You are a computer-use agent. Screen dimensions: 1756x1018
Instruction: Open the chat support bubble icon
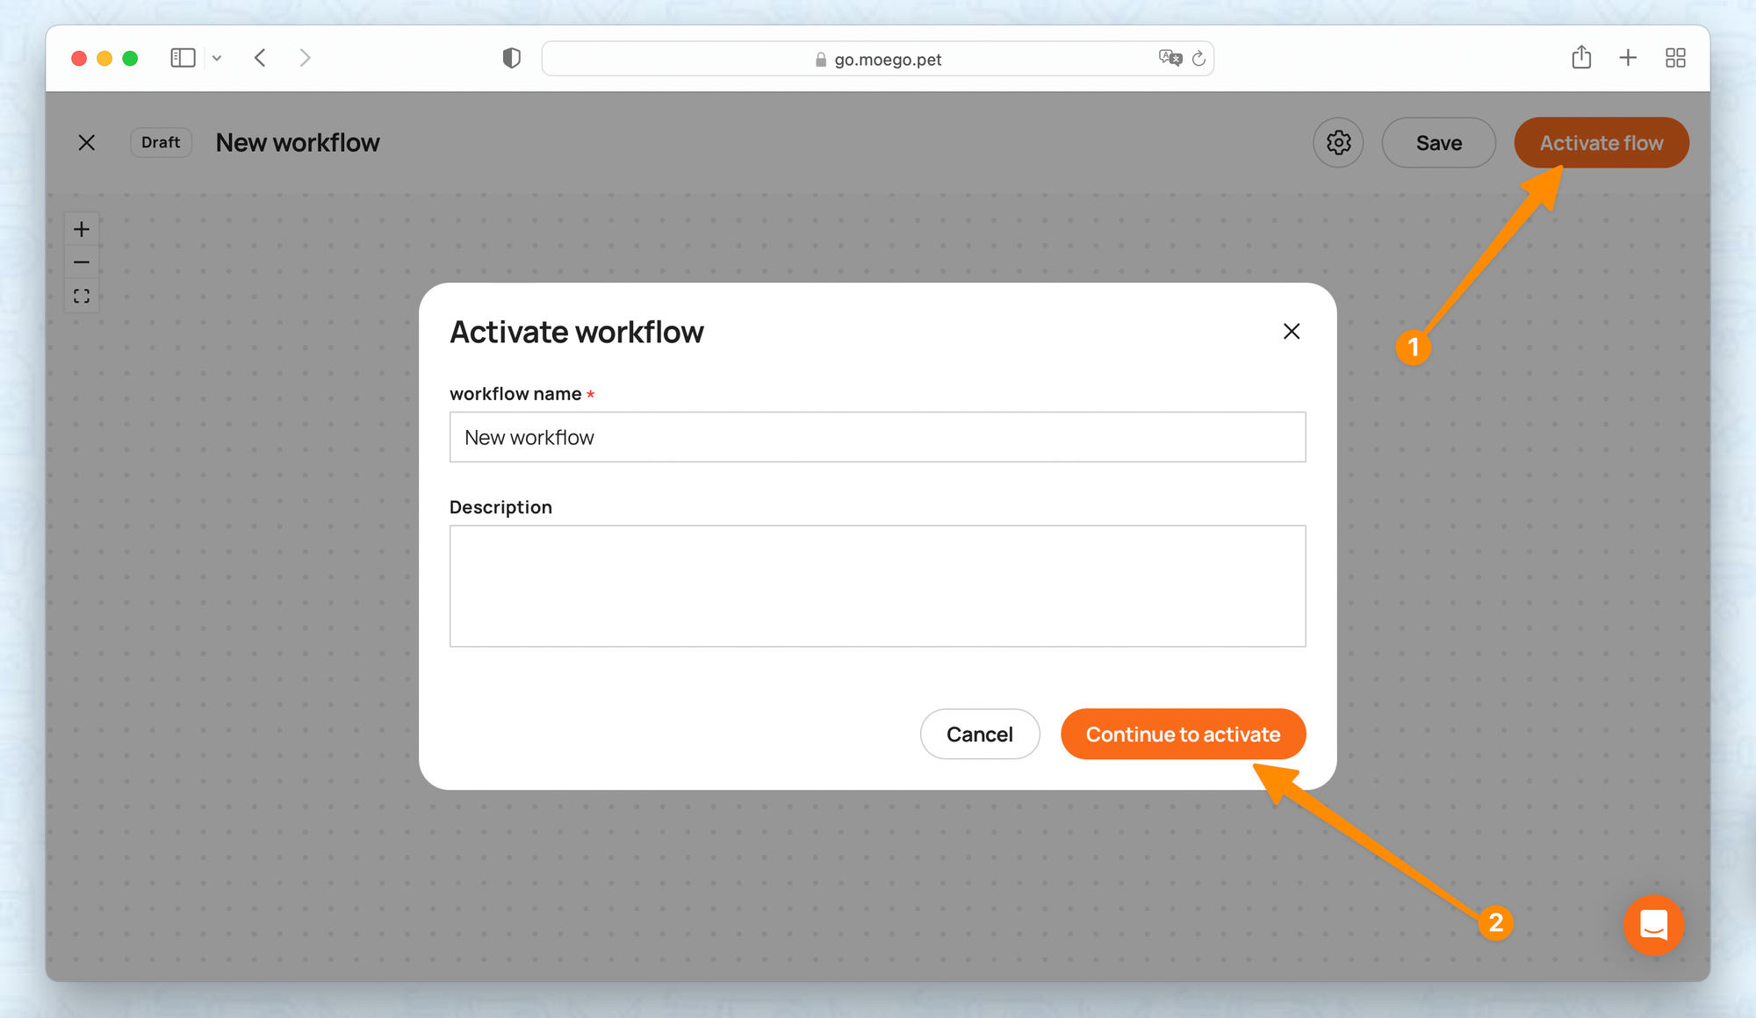click(x=1653, y=924)
